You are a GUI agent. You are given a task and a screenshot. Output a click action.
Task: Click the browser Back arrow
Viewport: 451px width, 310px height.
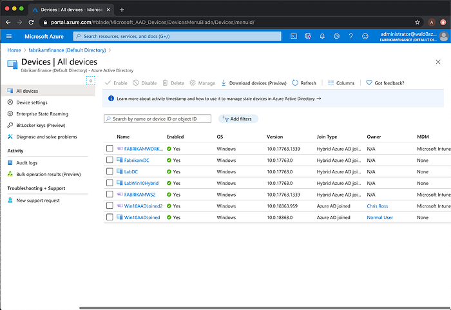[8, 22]
